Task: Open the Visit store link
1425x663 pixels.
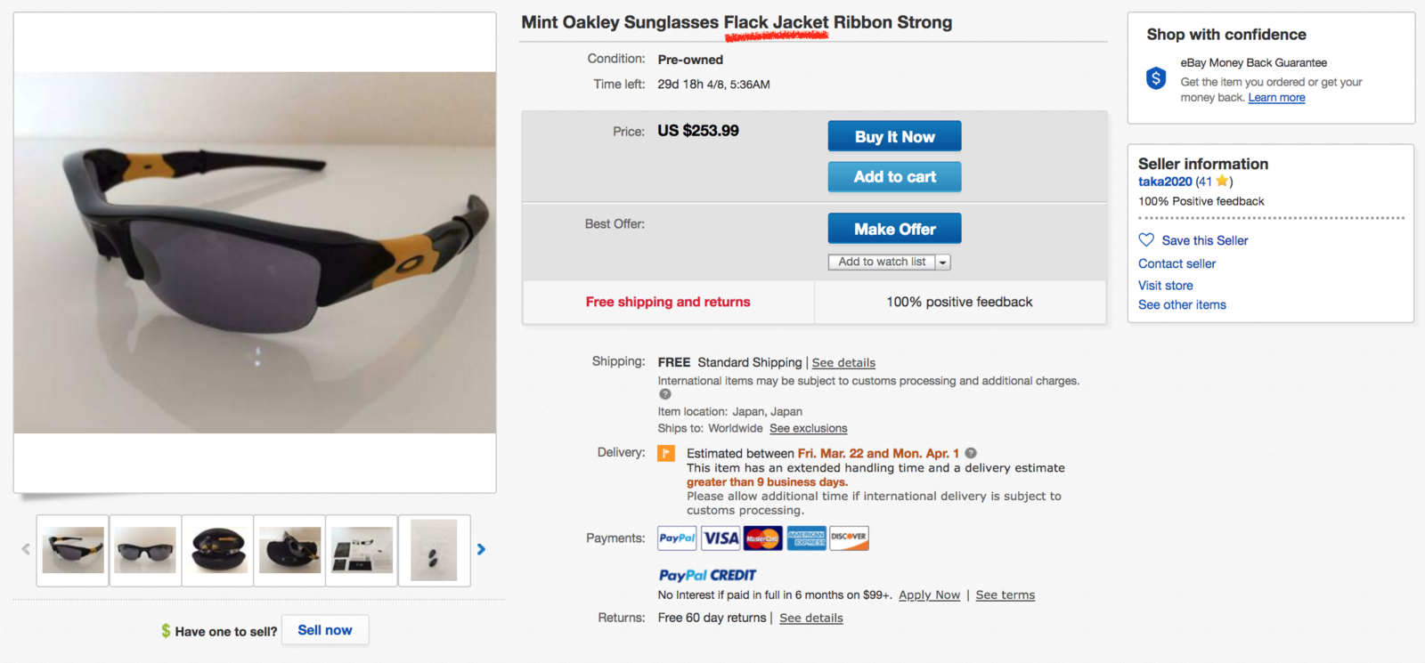Action: point(1165,286)
